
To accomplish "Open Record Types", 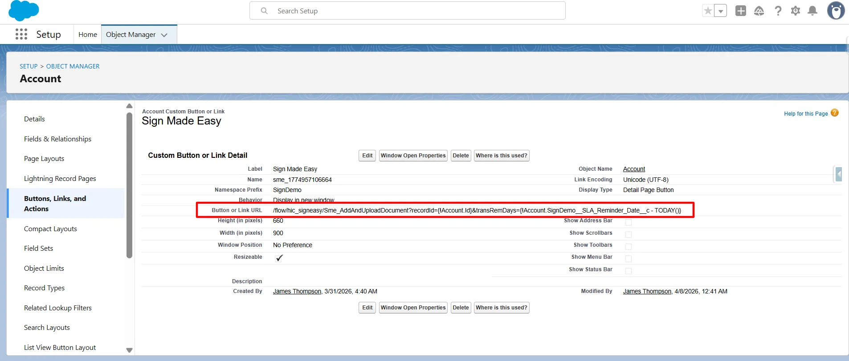I will point(44,288).
